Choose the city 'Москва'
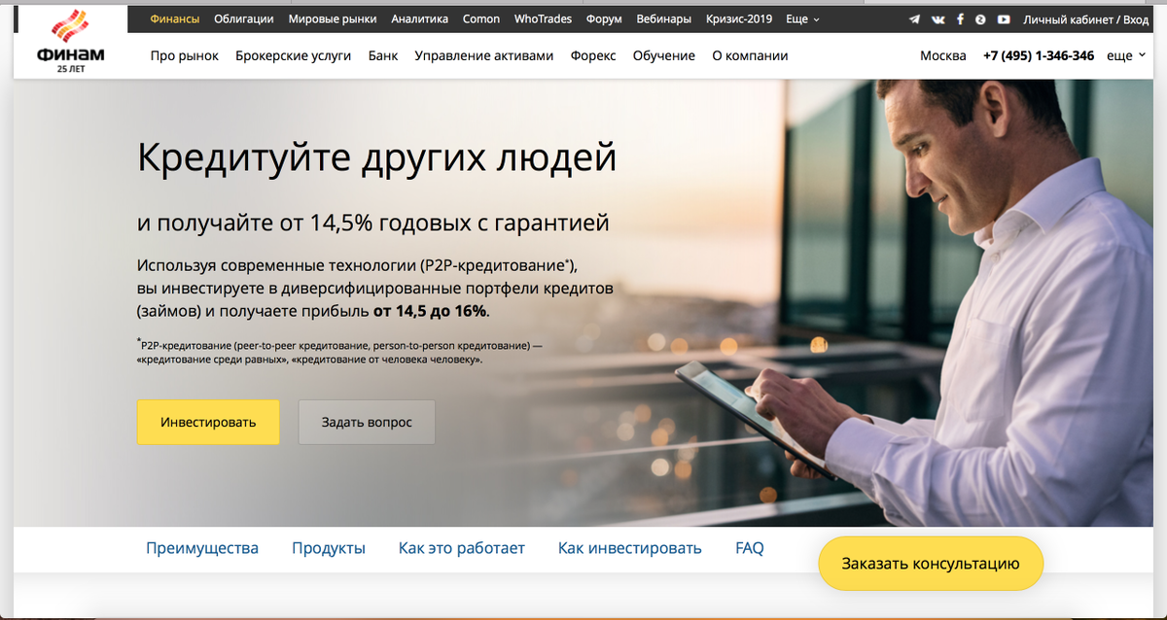Screen dimensions: 1167x620 tap(943, 55)
